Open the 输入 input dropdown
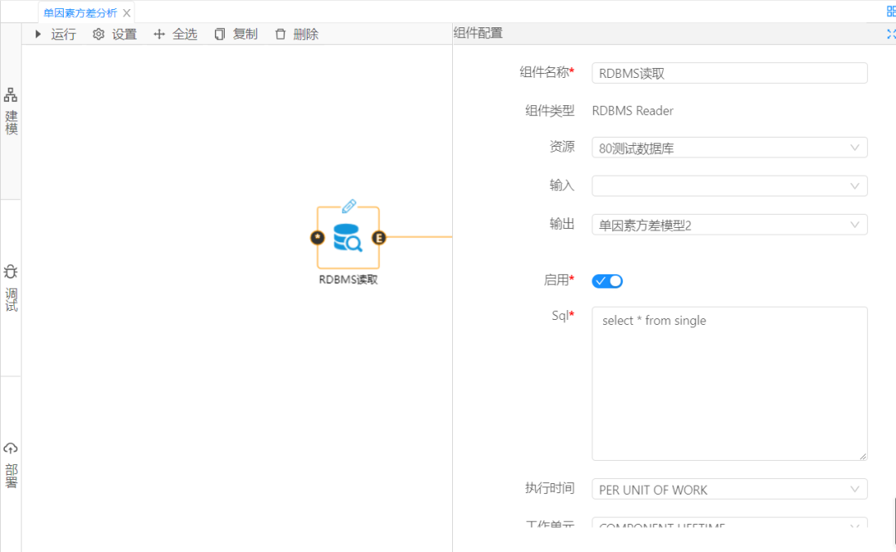 [729, 186]
